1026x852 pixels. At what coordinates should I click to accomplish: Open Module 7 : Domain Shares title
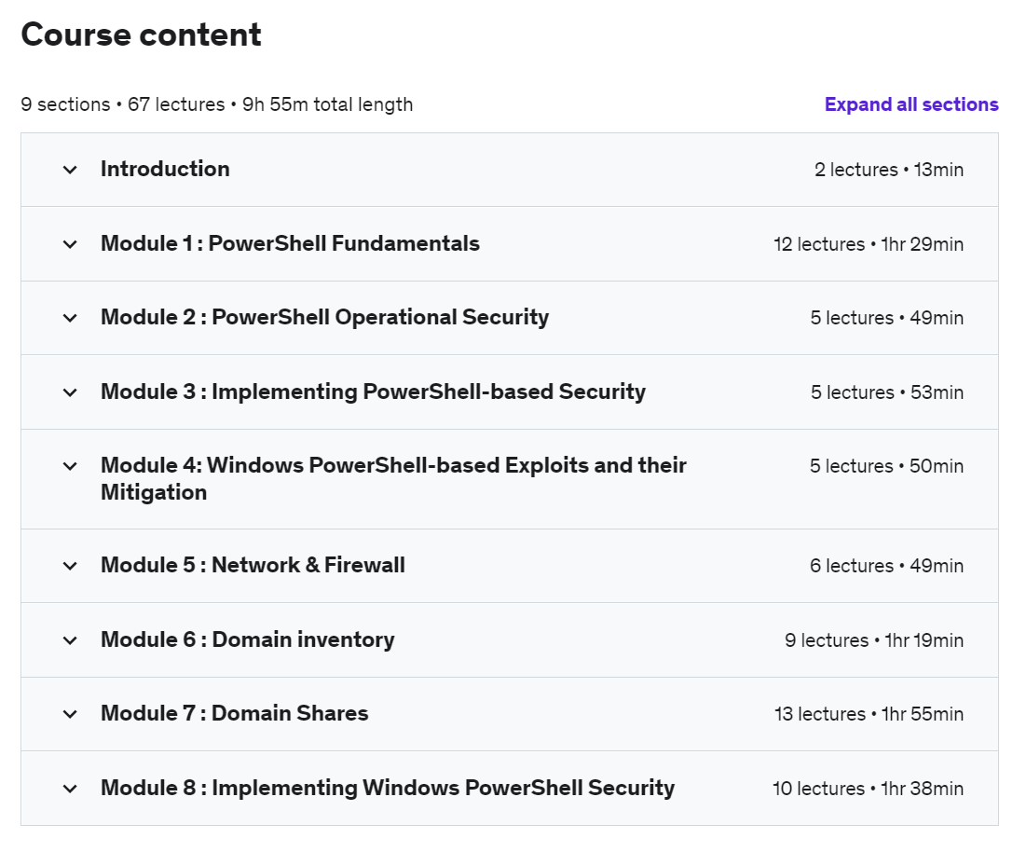point(234,713)
